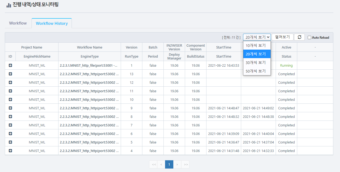The height and width of the screenshot is (172, 340).
Task: Click the refresh icon button
Action: tap(299, 37)
